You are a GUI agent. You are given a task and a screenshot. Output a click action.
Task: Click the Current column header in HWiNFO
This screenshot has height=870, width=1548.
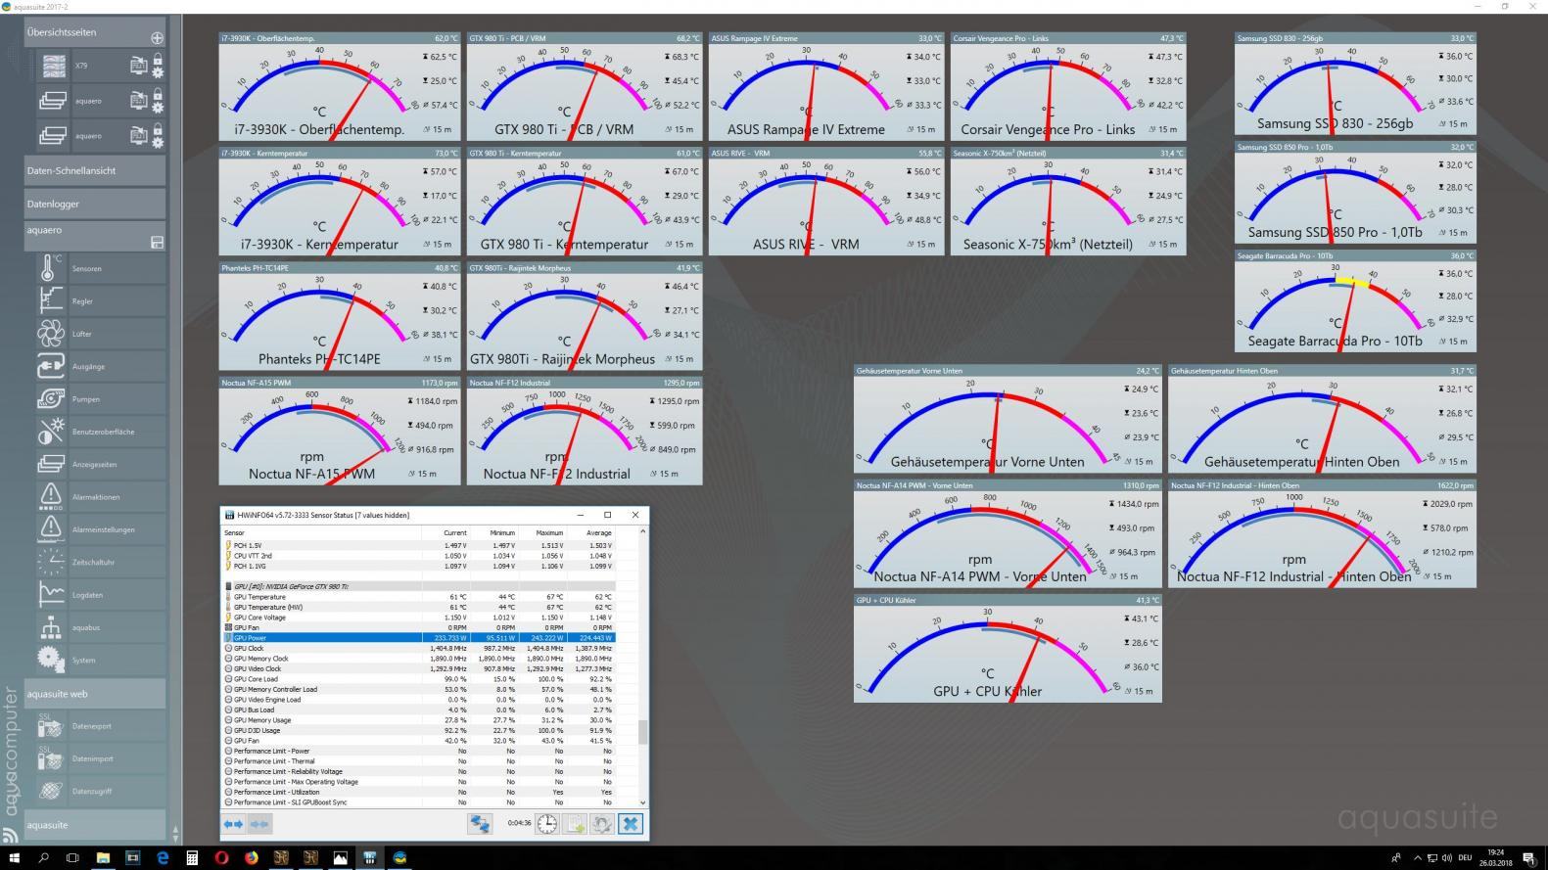point(447,532)
